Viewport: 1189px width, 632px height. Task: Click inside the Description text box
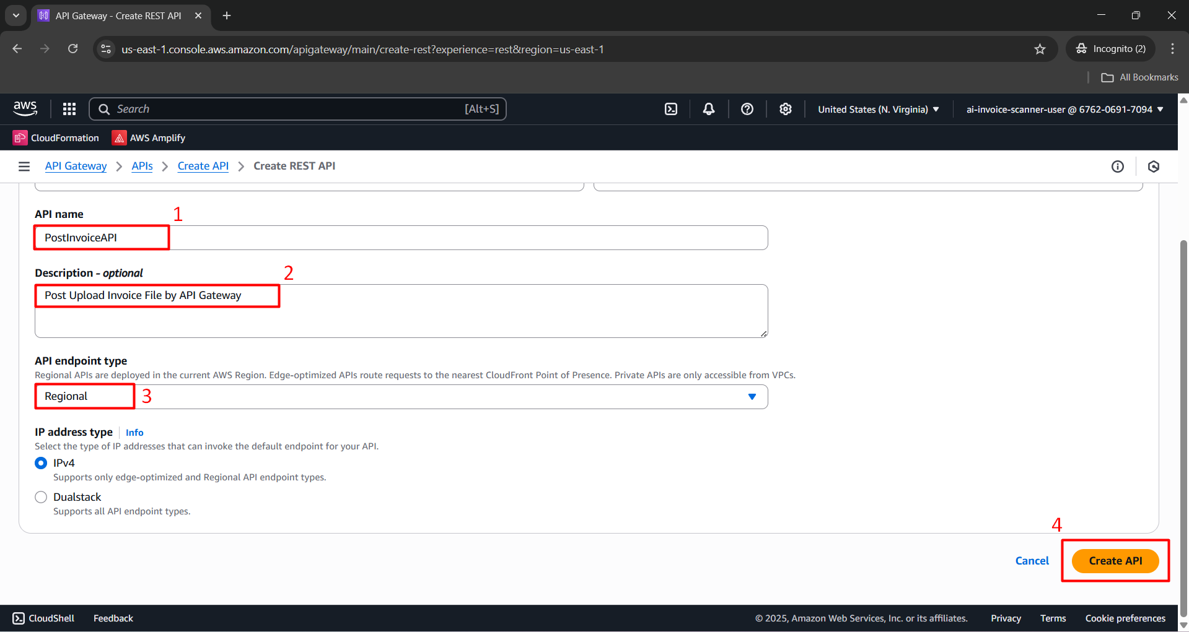point(401,311)
